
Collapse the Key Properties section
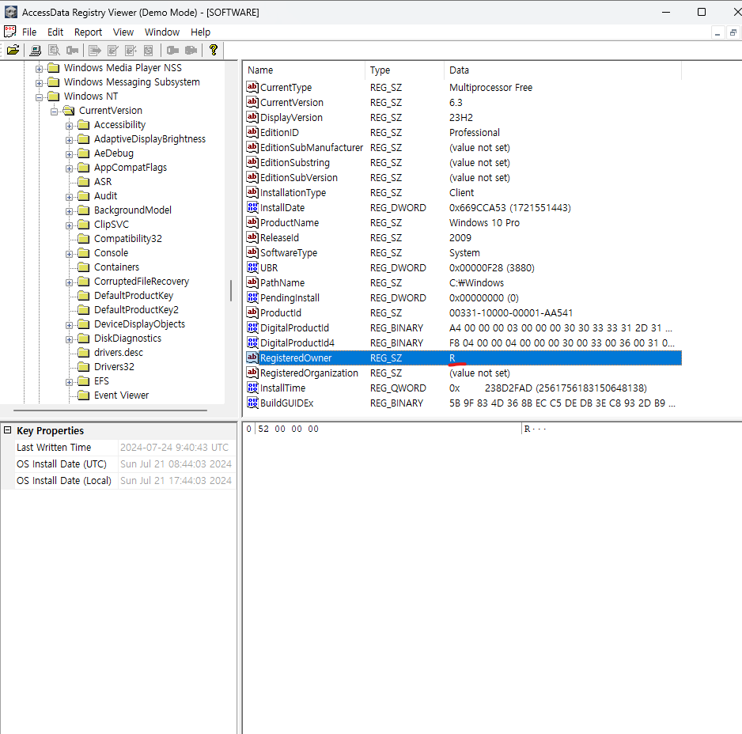8,430
